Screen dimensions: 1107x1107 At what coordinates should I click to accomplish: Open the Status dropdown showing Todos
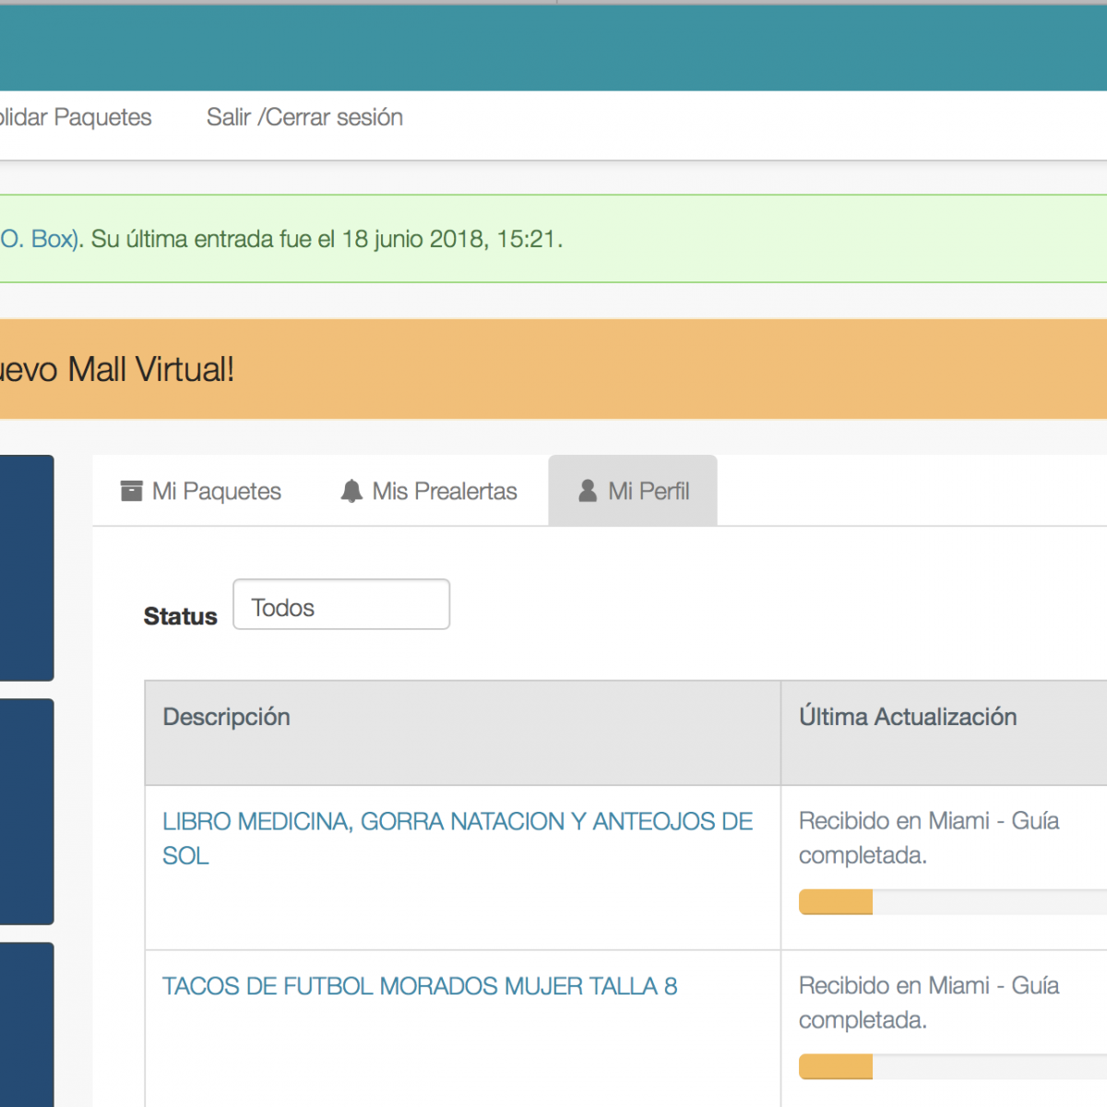coord(341,604)
